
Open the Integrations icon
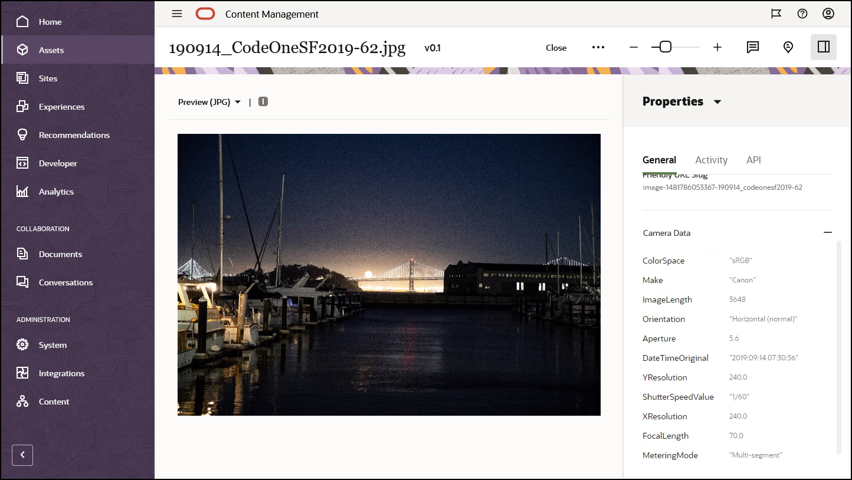click(x=22, y=373)
